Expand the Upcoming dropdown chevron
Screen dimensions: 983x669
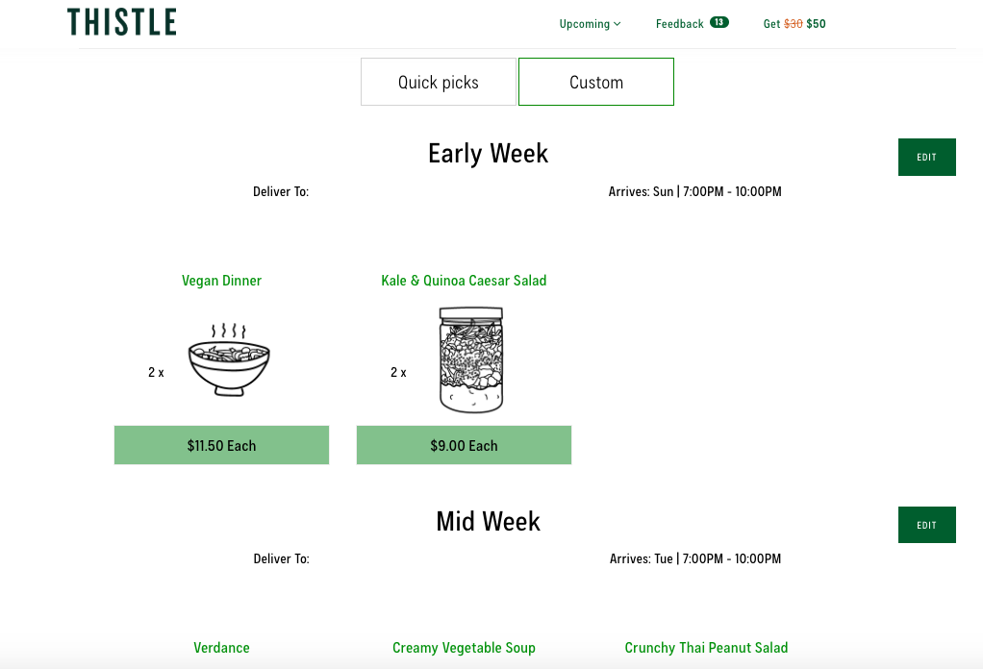tap(617, 24)
